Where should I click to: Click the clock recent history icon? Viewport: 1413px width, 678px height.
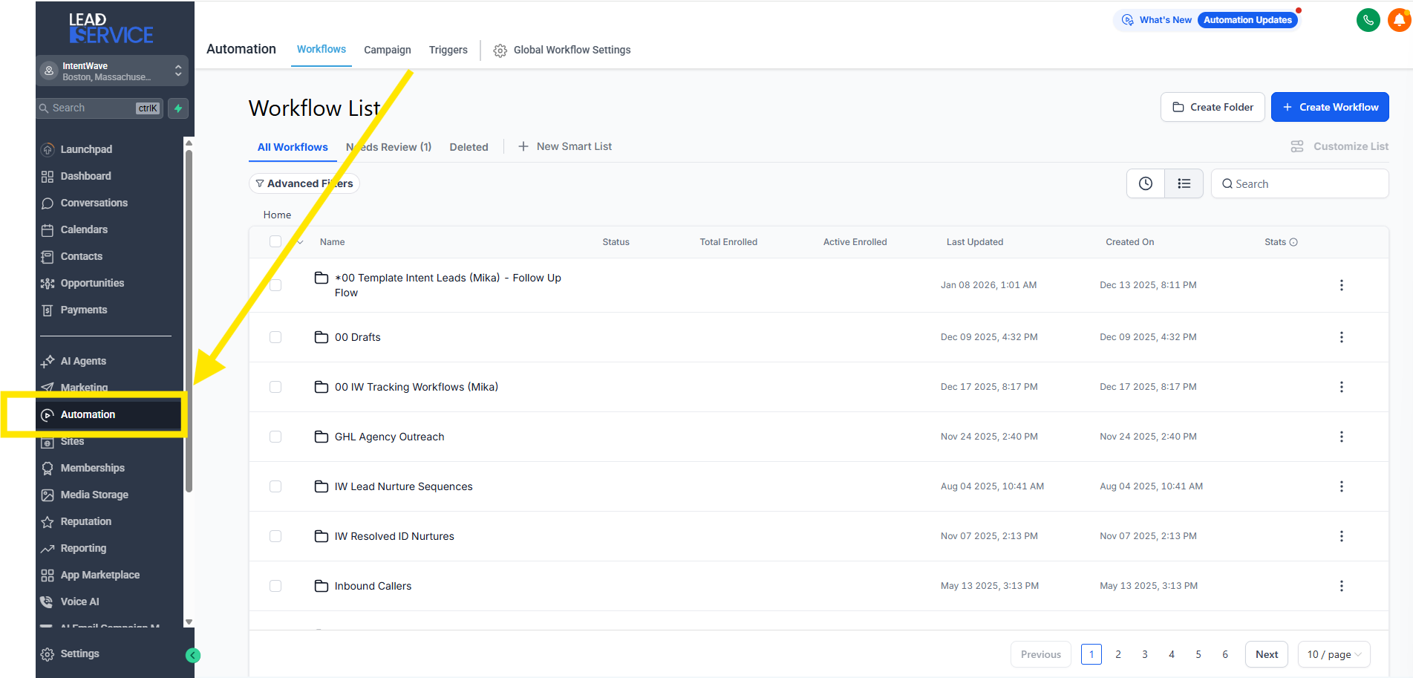tap(1146, 183)
